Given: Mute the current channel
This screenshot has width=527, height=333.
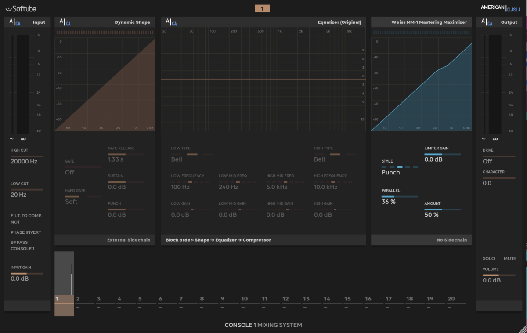Looking at the screenshot, I should point(510,259).
